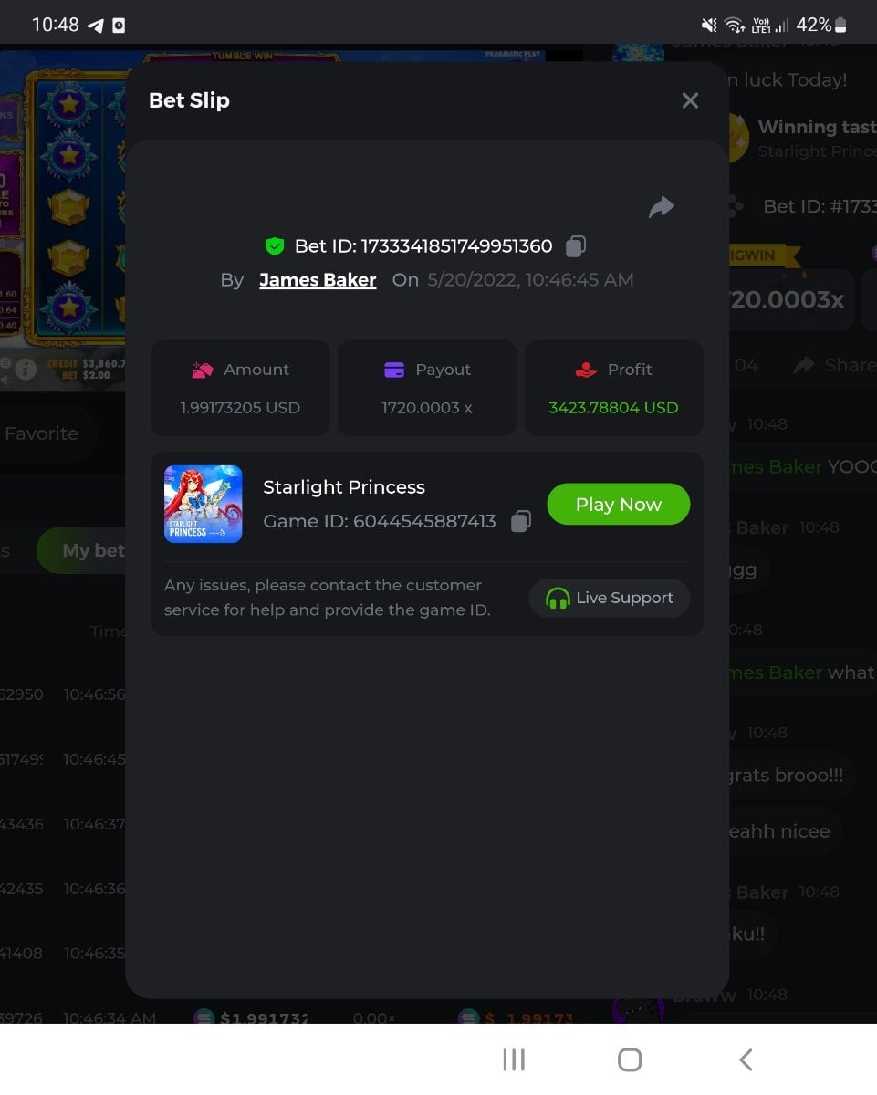Click the Starlight Princess game title
Screen dimensions: 877x1095
344,487
